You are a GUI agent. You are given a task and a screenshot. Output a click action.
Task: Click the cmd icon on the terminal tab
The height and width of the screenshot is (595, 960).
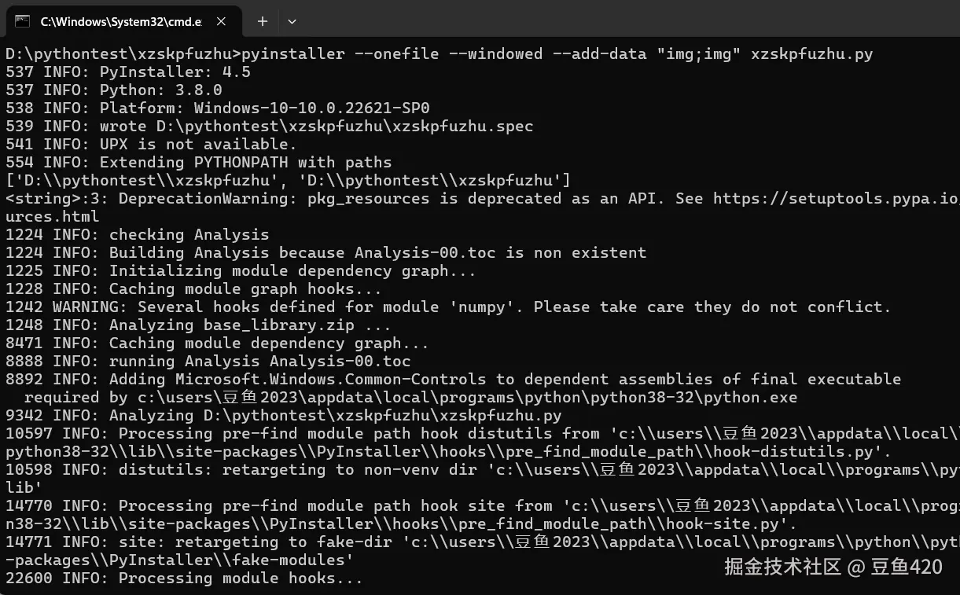22,21
